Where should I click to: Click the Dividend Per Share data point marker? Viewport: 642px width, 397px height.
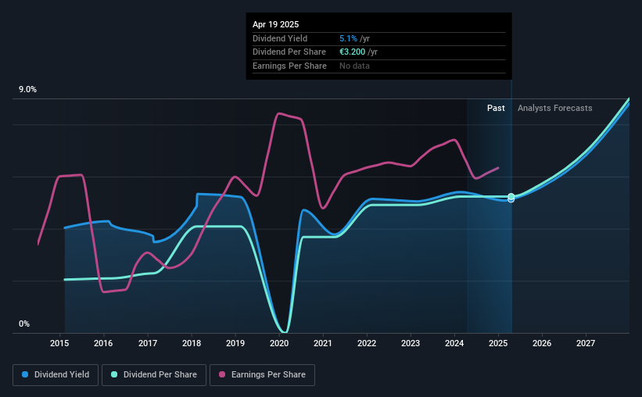pyautogui.click(x=511, y=196)
